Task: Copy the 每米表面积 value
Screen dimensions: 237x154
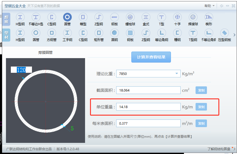Action: (201, 123)
